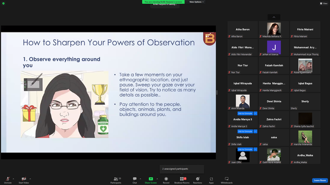The width and height of the screenshot is (330, 185).
Task: Click the Leave Room button
Action: pos(320,180)
